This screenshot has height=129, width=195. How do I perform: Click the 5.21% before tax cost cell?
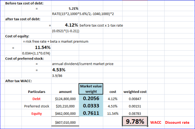point(65,8)
